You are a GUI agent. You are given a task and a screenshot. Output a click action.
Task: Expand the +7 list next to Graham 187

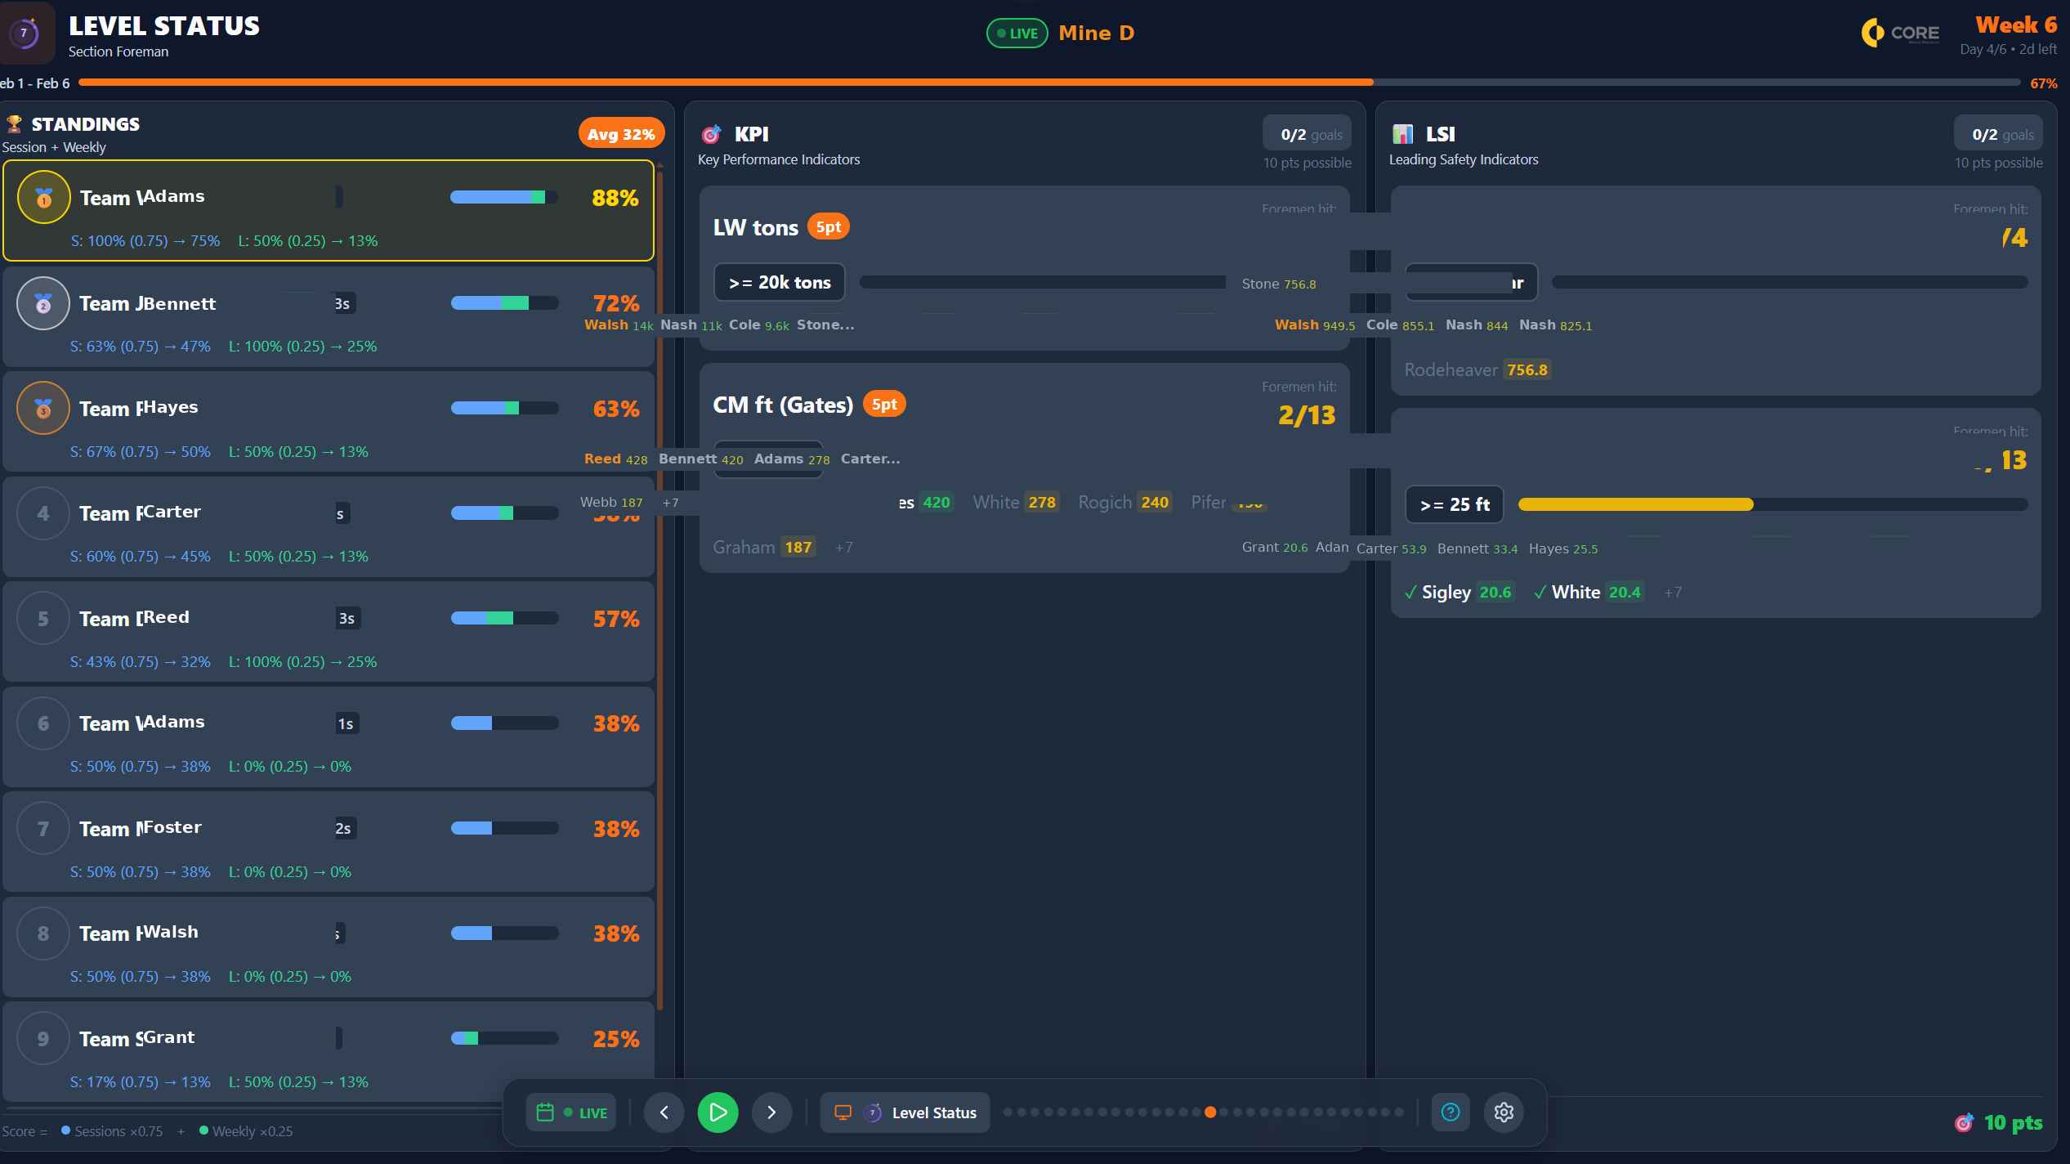click(843, 547)
